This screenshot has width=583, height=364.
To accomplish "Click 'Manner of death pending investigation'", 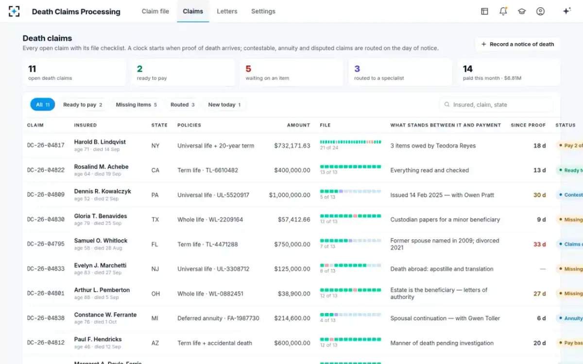I will point(442,343).
